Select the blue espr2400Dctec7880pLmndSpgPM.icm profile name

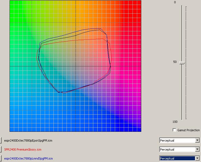[x=28, y=158]
